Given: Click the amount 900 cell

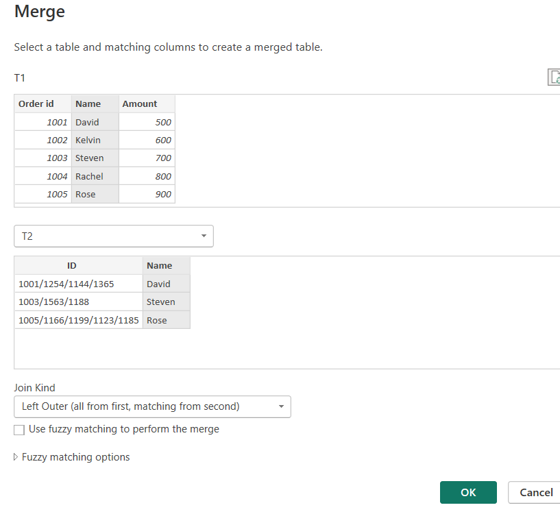Looking at the screenshot, I should [x=147, y=194].
